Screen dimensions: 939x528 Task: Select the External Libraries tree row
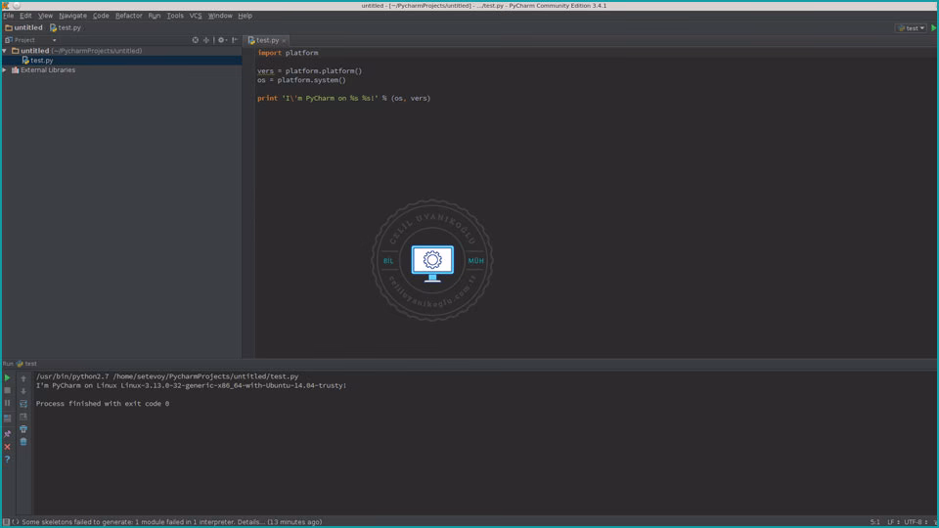pyautogui.click(x=122, y=70)
